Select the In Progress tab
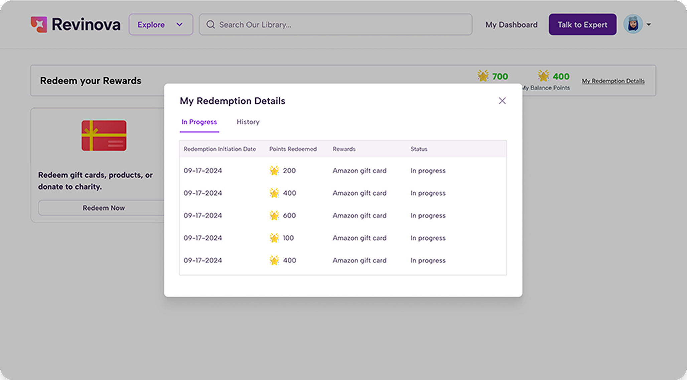The width and height of the screenshot is (687, 380). tap(199, 122)
